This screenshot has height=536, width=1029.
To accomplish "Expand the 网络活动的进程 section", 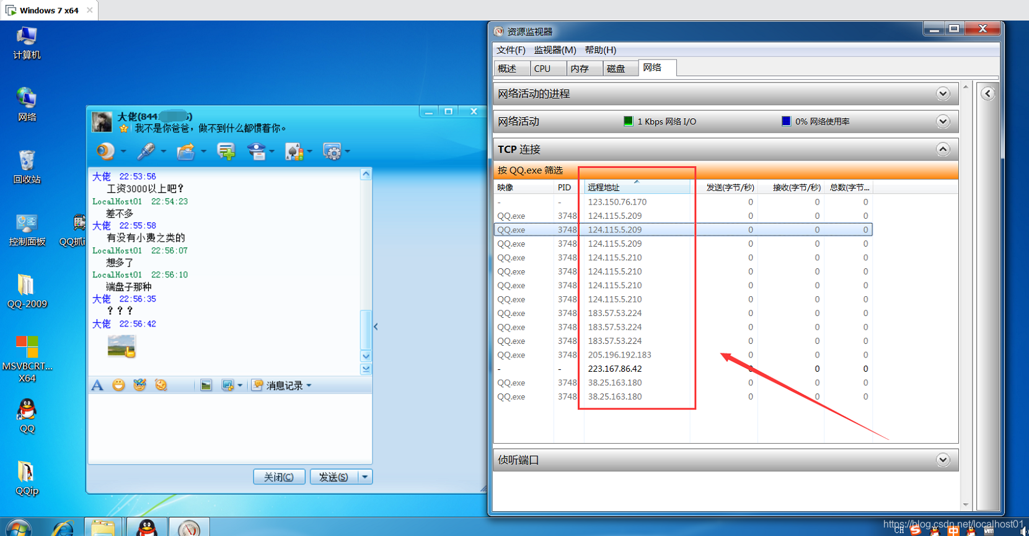I will [943, 94].
